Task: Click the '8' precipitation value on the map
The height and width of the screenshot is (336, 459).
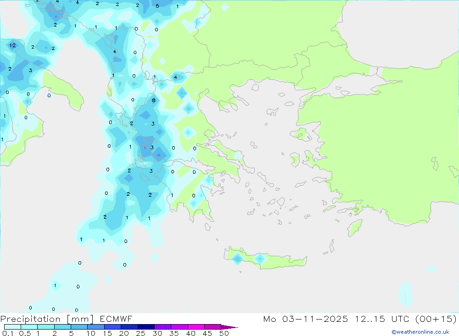Action: point(154,100)
